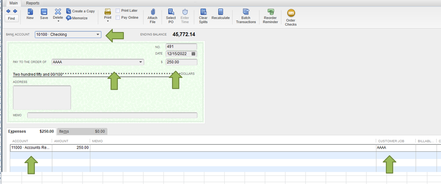Switch to the Items tab
441x184 pixels.
82,131
